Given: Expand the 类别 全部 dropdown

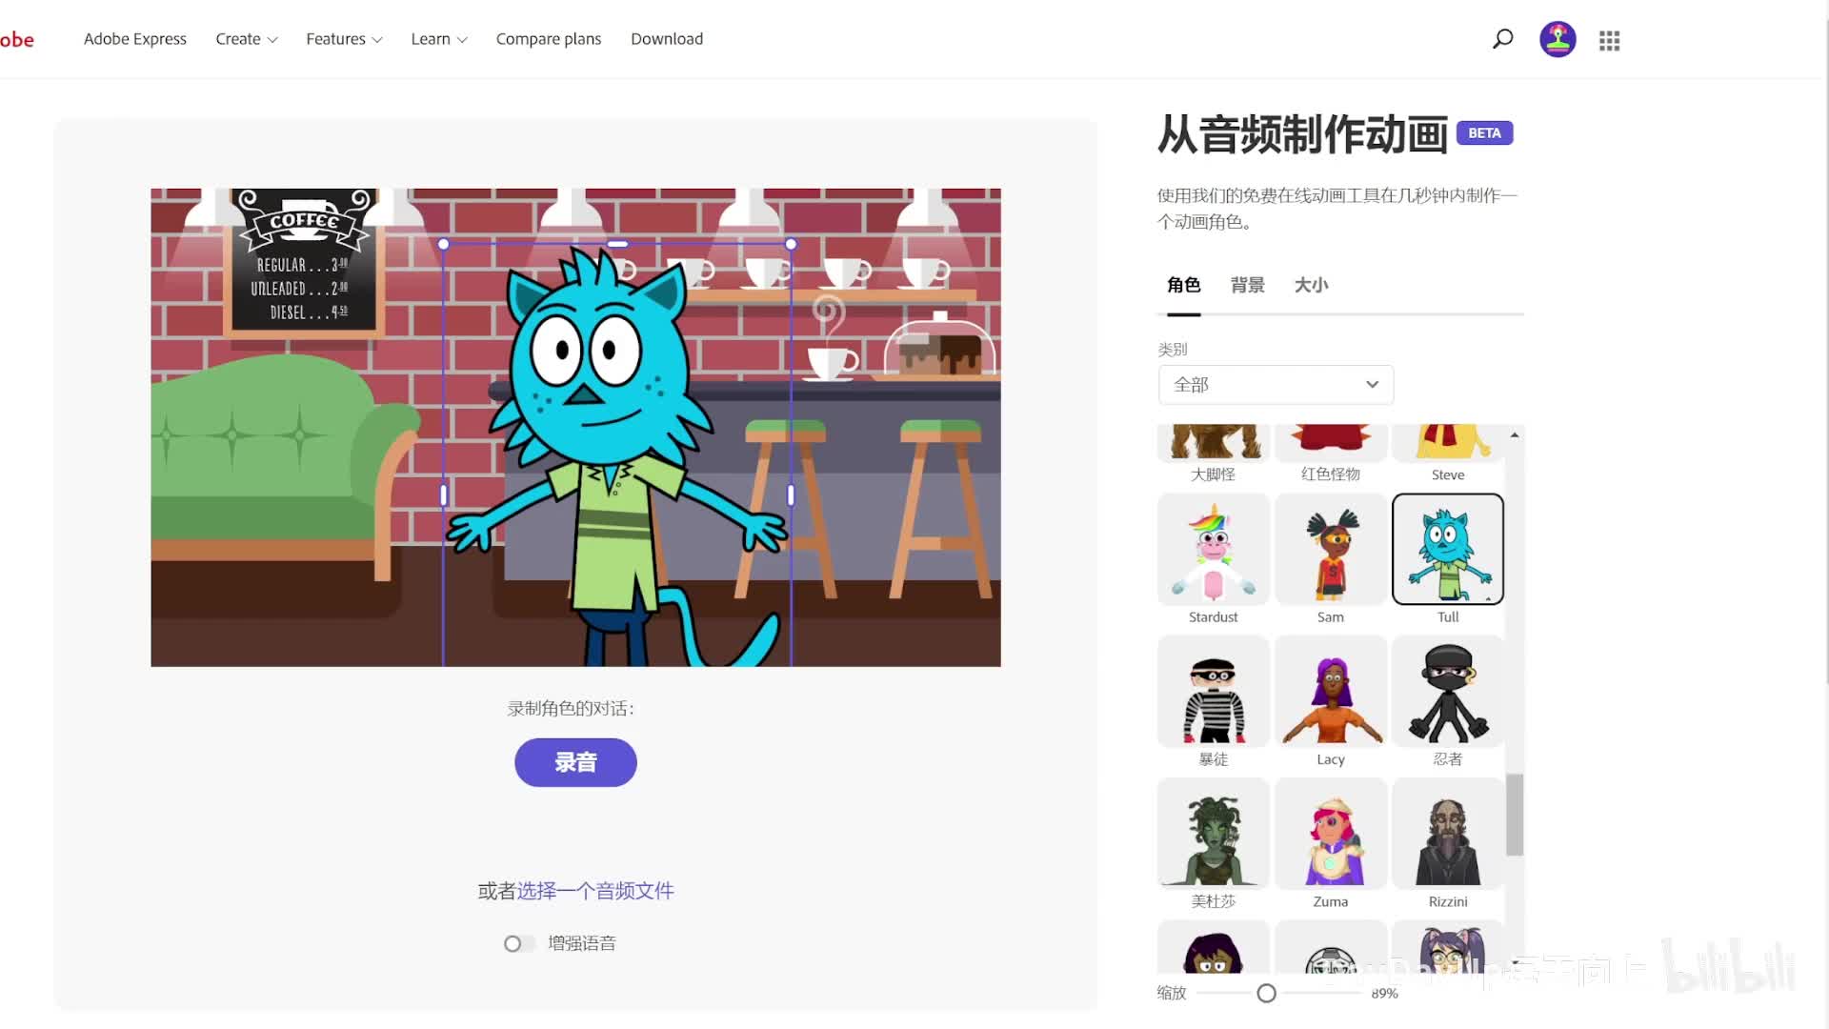Looking at the screenshot, I should click(1276, 385).
